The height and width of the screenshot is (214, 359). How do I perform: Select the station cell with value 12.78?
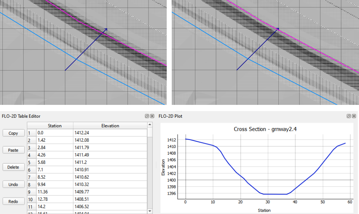(x=54, y=198)
